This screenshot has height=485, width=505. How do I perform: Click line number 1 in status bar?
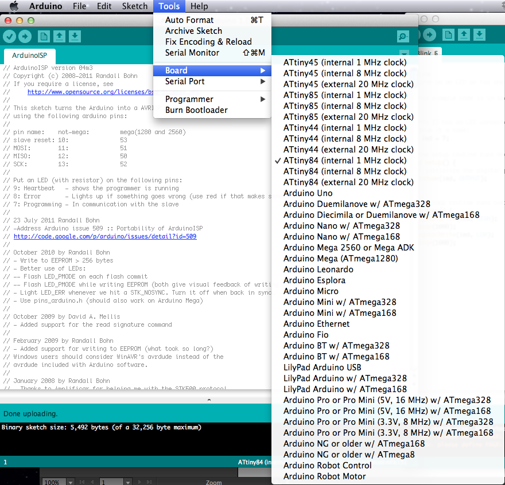(5, 463)
